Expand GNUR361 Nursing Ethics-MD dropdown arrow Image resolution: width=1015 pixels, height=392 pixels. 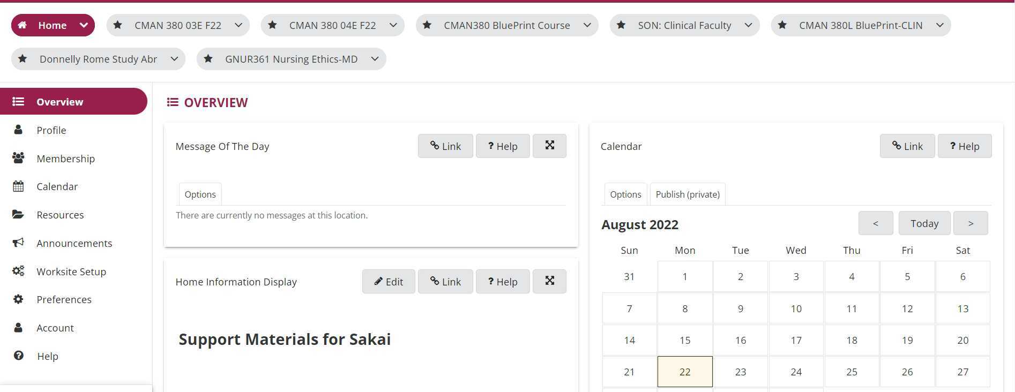375,59
